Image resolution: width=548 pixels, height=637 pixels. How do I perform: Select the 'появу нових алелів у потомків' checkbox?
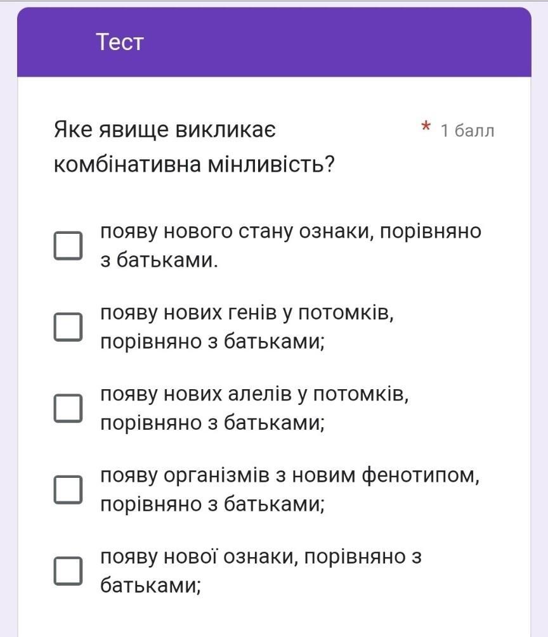pyautogui.click(x=68, y=408)
